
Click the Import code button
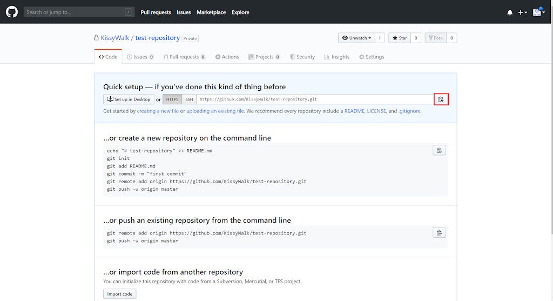point(119,294)
